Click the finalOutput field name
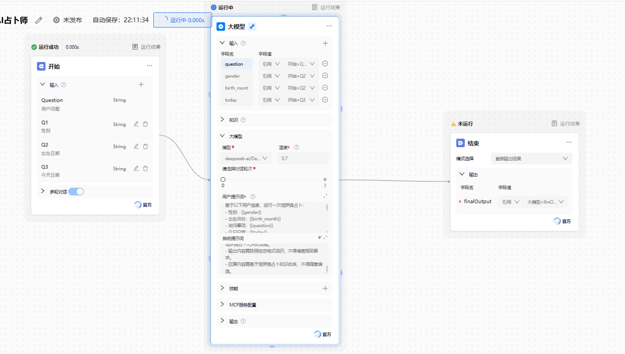Viewport: 625px width, 354px height. [x=478, y=201]
